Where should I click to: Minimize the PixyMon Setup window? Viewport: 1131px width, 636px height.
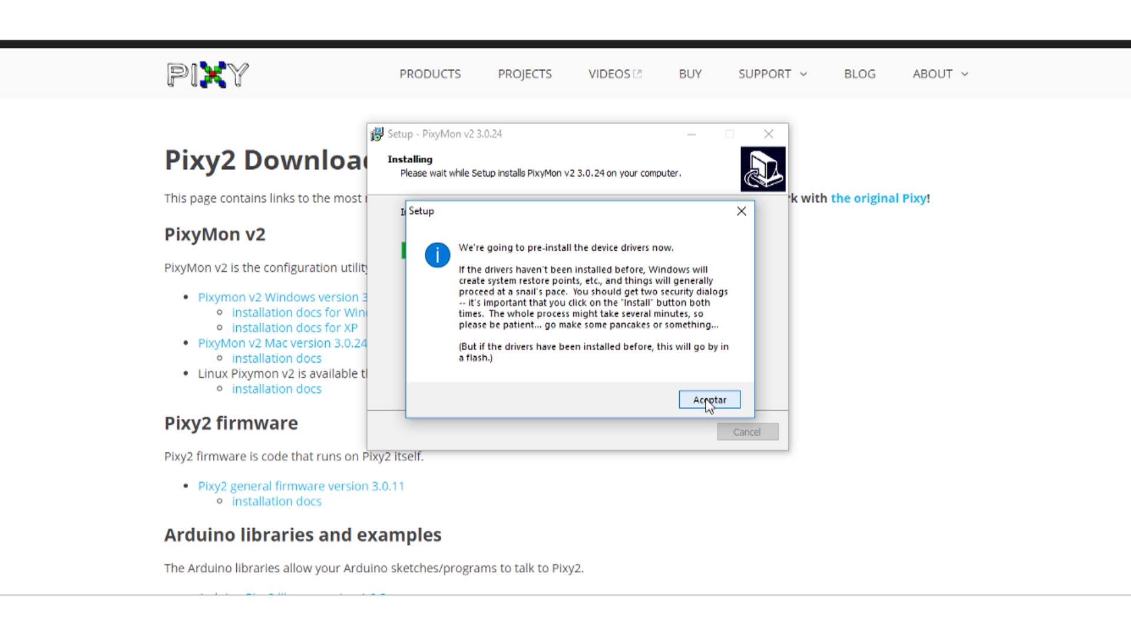pyautogui.click(x=692, y=134)
